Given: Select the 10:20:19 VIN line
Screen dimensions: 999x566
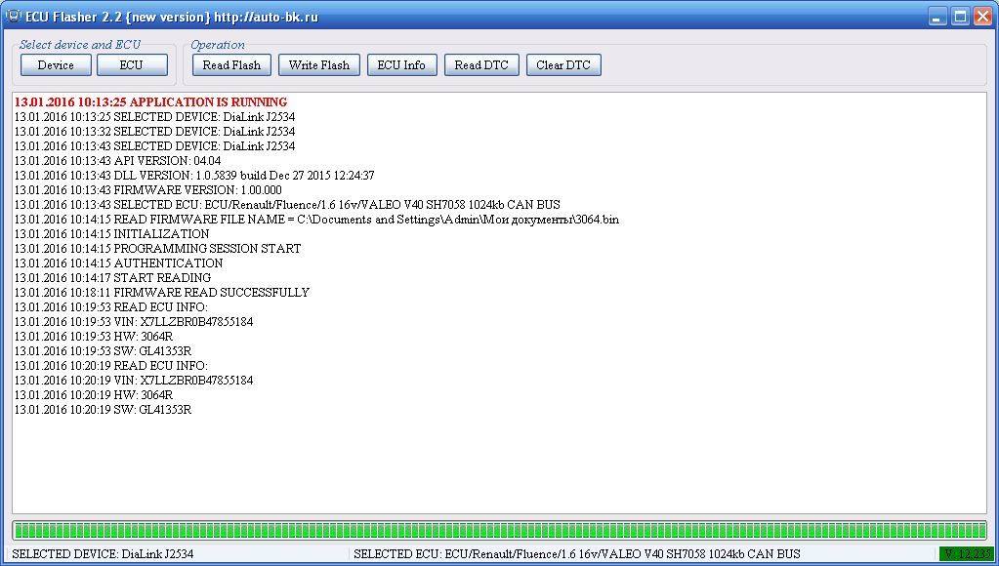Looking at the screenshot, I should [134, 381].
